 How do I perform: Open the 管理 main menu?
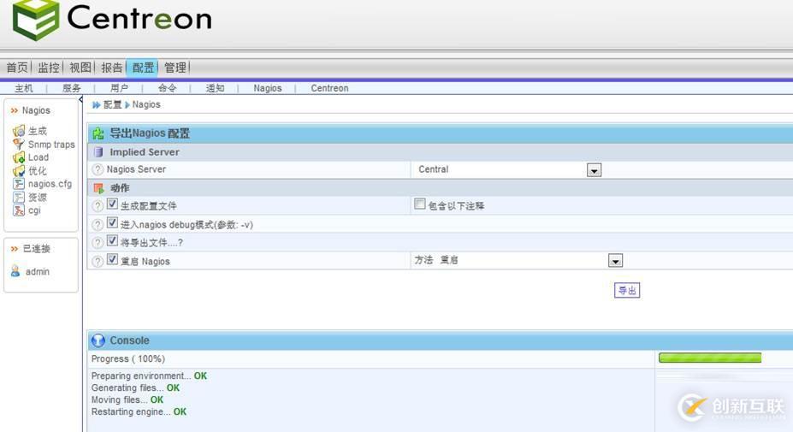[175, 68]
